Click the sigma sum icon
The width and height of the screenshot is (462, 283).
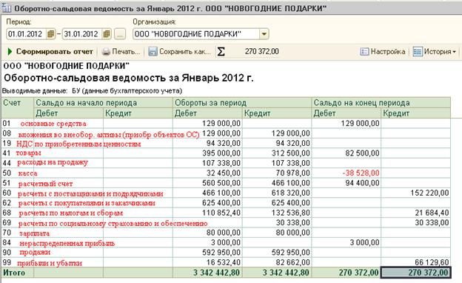pyautogui.click(x=221, y=52)
